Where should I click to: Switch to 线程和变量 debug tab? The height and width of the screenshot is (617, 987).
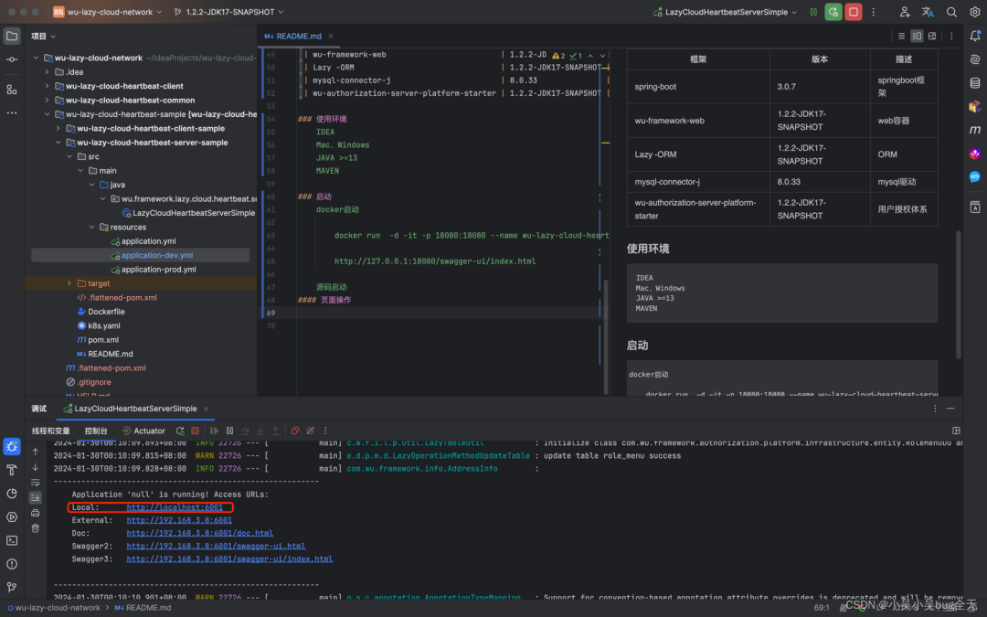(51, 431)
